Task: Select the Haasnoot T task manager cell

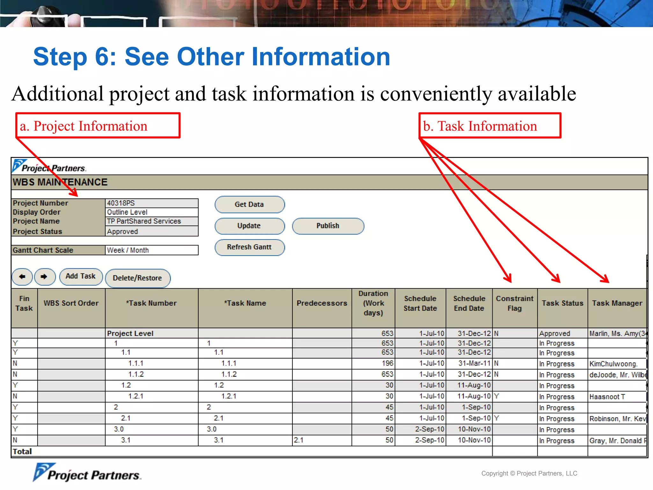Action: click(x=618, y=397)
